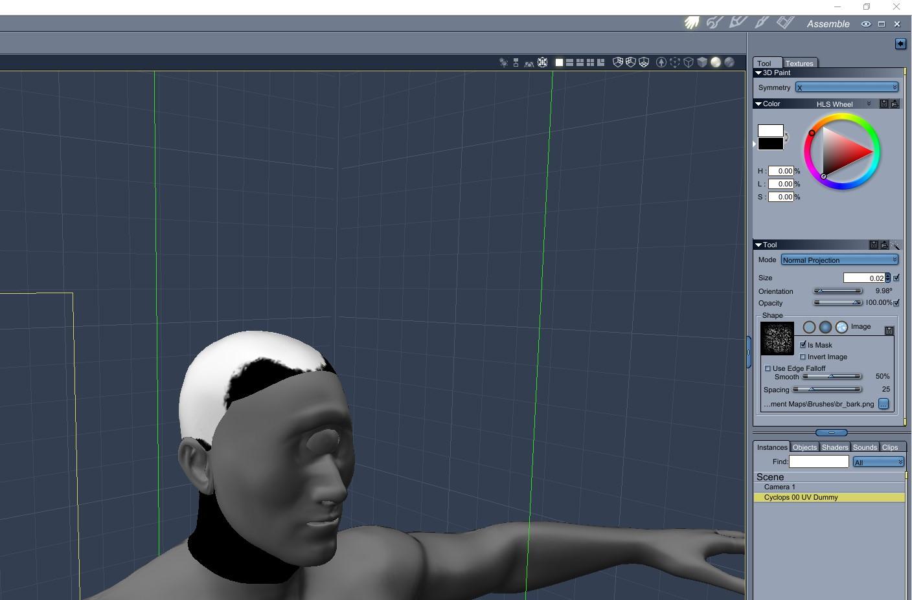Select the hard round brush shape
This screenshot has width=912, height=600.
coord(809,328)
